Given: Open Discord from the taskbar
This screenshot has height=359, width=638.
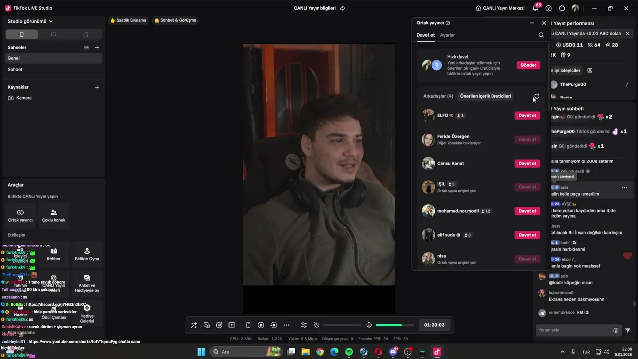Looking at the screenshot, I should (393, 352).
